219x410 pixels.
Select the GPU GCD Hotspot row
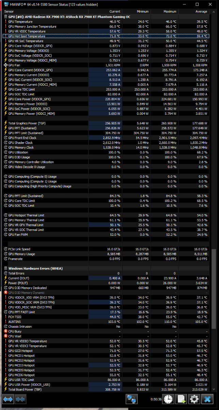pyautogui.click(x=107, y=351)
